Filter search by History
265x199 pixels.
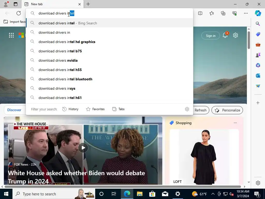pos(70,109)
